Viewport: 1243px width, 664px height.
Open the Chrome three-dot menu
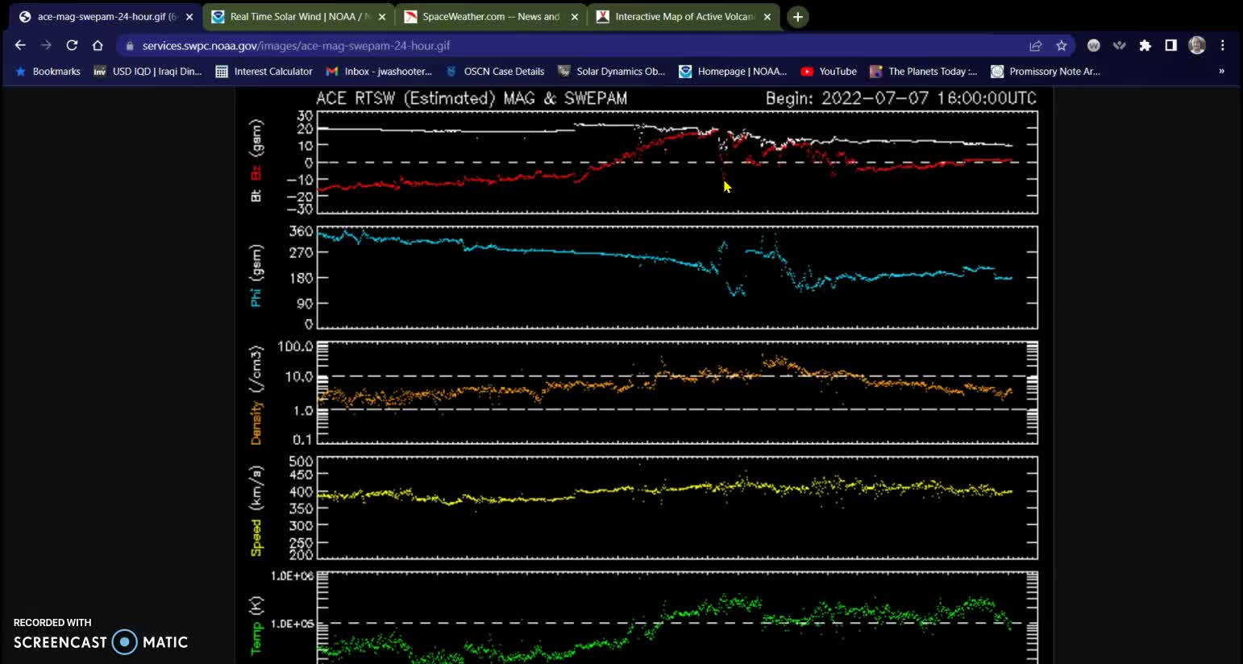[1223, 46]
